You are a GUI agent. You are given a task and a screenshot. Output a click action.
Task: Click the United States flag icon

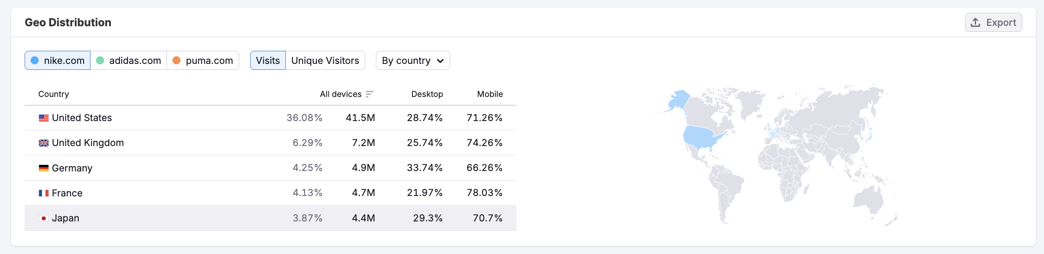44,118
